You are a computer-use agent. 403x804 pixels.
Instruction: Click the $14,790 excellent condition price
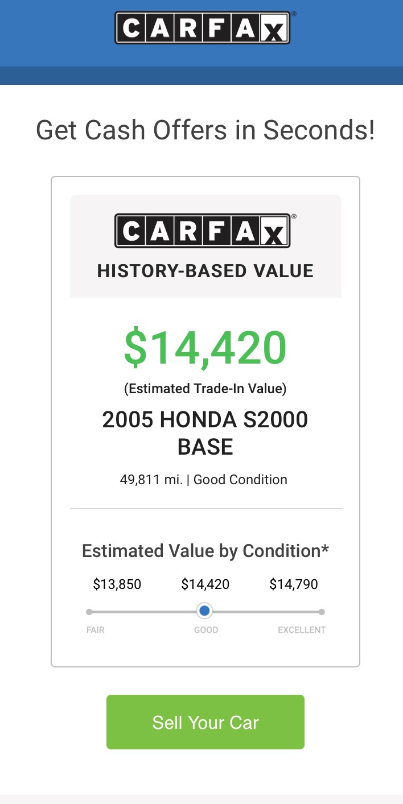click(294, 584)
